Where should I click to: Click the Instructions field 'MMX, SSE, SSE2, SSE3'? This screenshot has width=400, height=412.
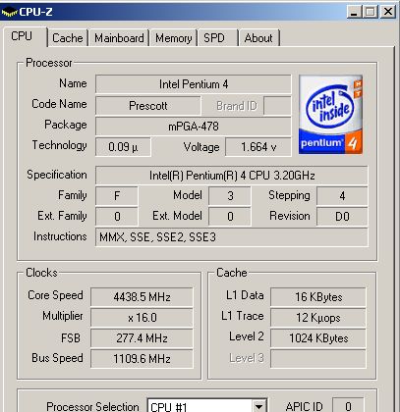(232, 237)
